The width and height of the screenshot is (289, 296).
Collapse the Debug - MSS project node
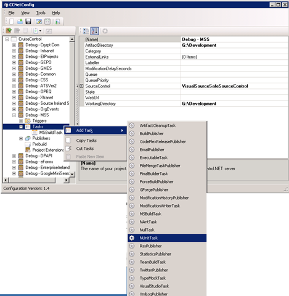click(14, 115)
